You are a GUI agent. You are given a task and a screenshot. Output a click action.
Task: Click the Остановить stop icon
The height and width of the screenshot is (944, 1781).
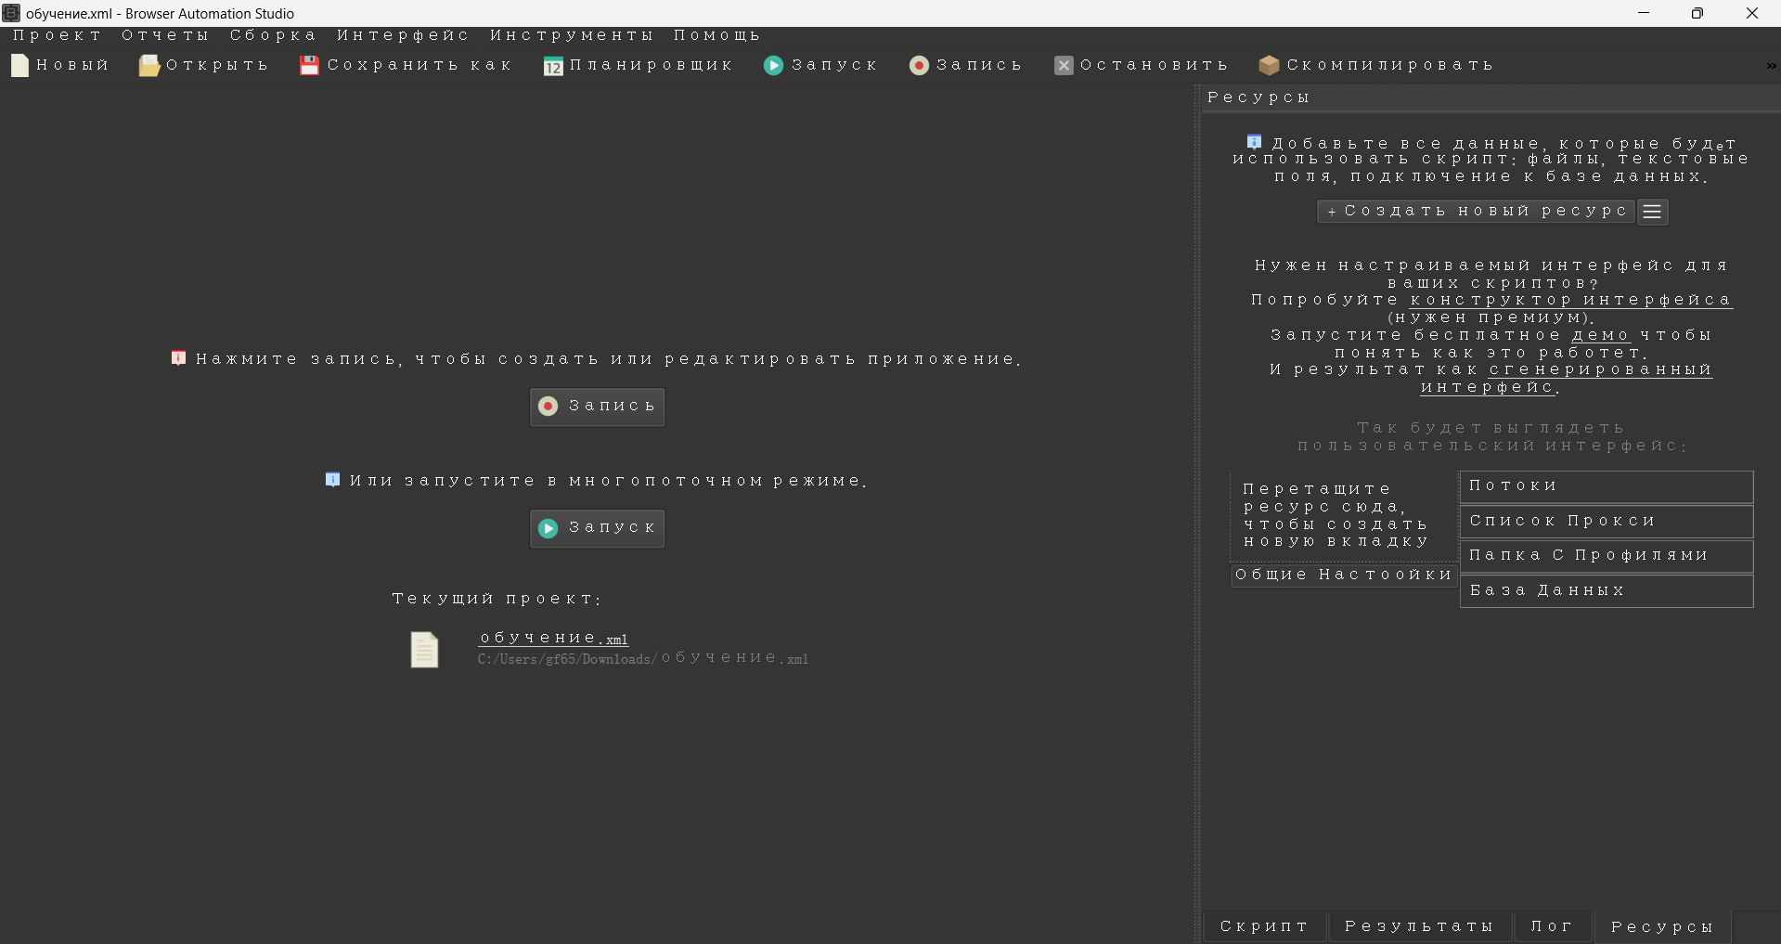pyautogui.click(x=1064, y=66)
